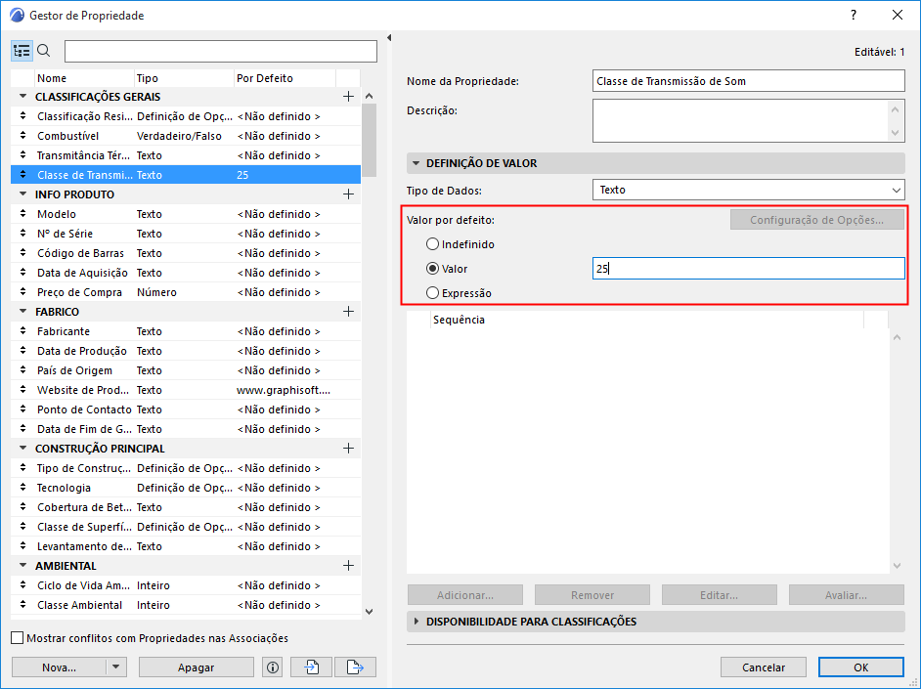The height and width of the screenshot is (689, 921).
Task: Collapse the FABRICO group
Action: coord(22,312)
